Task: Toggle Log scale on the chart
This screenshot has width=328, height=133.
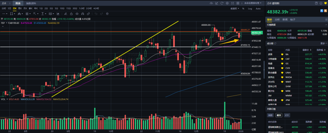Action: tap(250, 8)
